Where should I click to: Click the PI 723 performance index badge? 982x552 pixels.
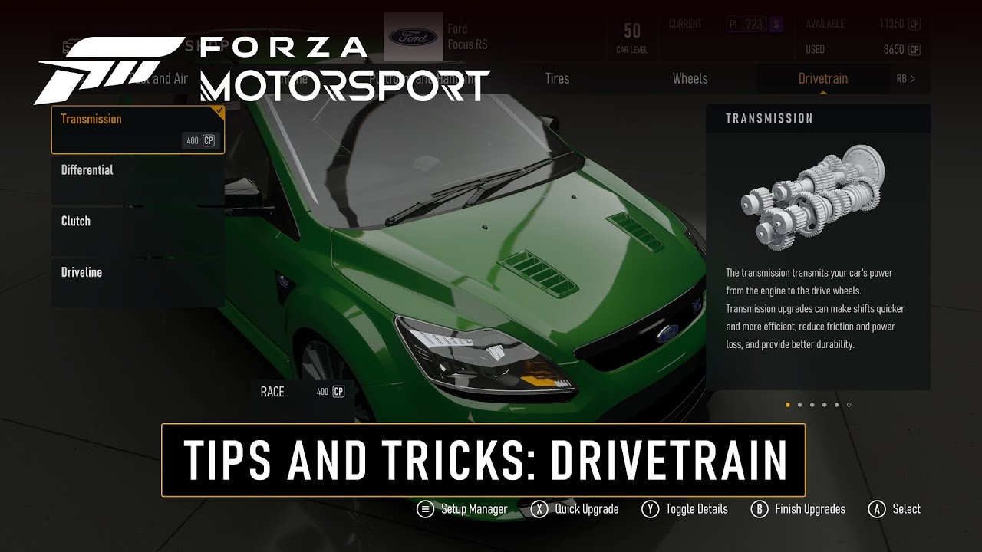[746, 25]
